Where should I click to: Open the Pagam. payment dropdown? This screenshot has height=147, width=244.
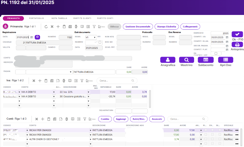[71, 72]
